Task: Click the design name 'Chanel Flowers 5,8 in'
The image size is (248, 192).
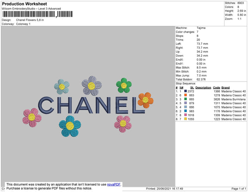Action: [x=30, y=20]
